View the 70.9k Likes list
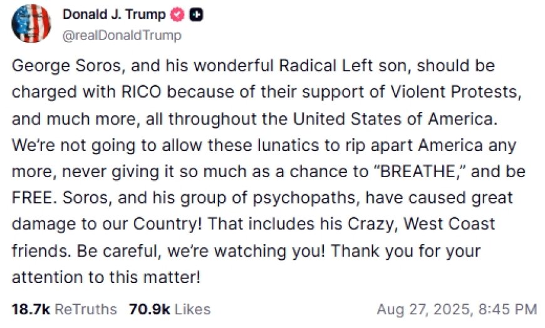This screenshot has width=545, height=328. point(170,309)
